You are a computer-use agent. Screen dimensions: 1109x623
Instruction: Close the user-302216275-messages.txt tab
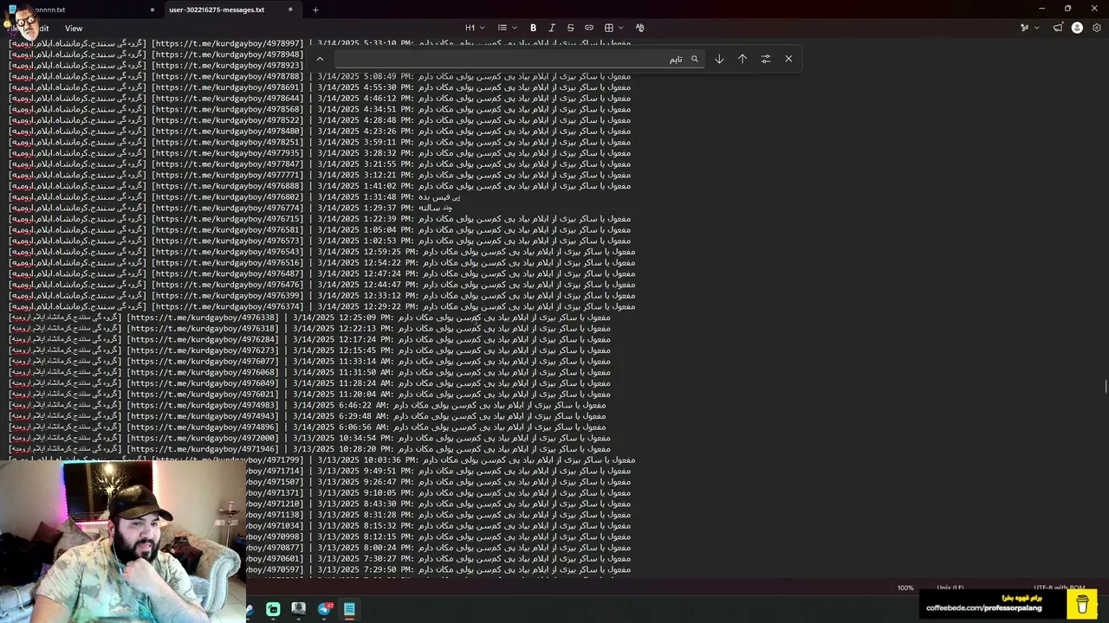tap(290, 10)
